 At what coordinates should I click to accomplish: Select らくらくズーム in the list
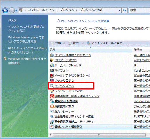pos(64,86)
